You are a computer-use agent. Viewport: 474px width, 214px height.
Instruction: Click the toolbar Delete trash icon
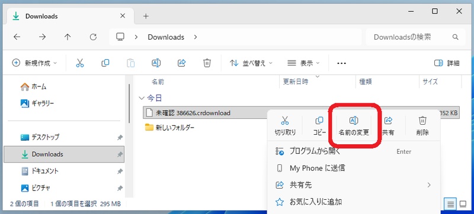(x=207, y=63)
